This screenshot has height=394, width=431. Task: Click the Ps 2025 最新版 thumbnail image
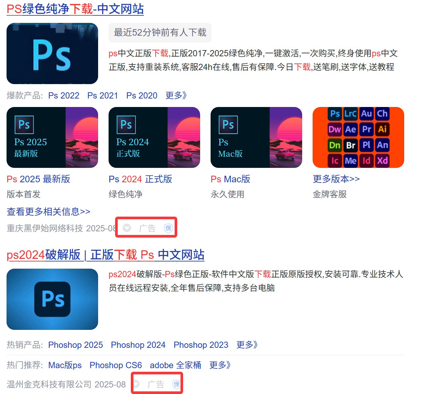[x=52, y=137]
